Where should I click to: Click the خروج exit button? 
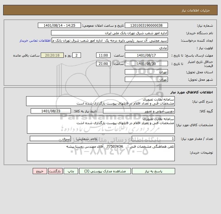pos(40,171)
